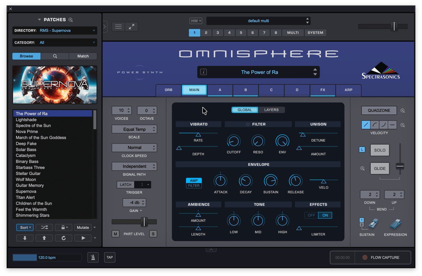Collapse browser with the side arrow
Viewport: 422px width, 276px height.
click(x=105, y=27)
